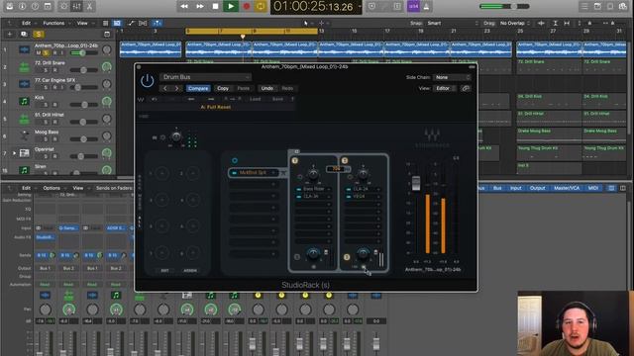Toggle the automation curve icon
The image size is (634, 356).
click(132, 24)
